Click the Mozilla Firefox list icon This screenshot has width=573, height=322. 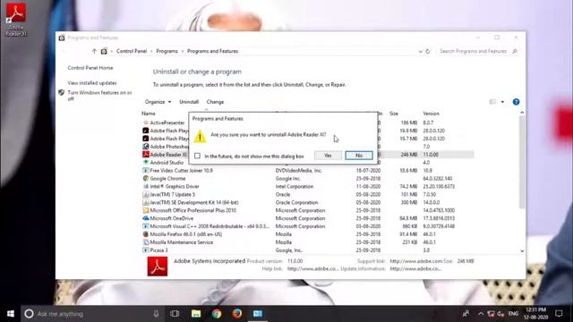pyautogui.click(x=146, y=234)
